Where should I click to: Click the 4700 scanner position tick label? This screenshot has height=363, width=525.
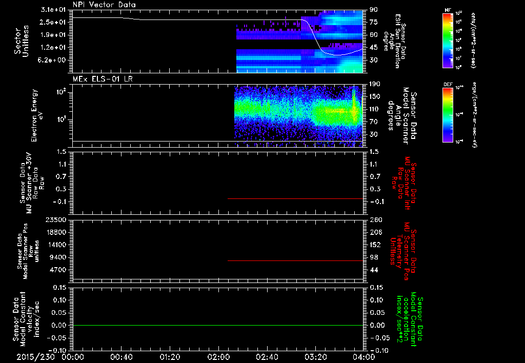tap(57, 270)
